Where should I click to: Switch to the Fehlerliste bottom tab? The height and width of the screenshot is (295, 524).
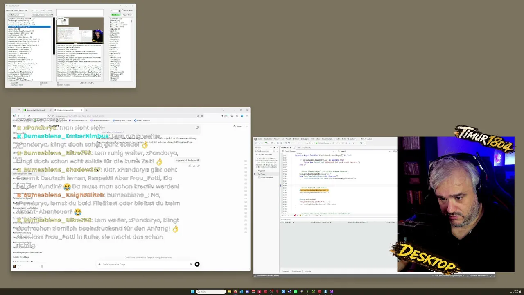pos(285,271)
